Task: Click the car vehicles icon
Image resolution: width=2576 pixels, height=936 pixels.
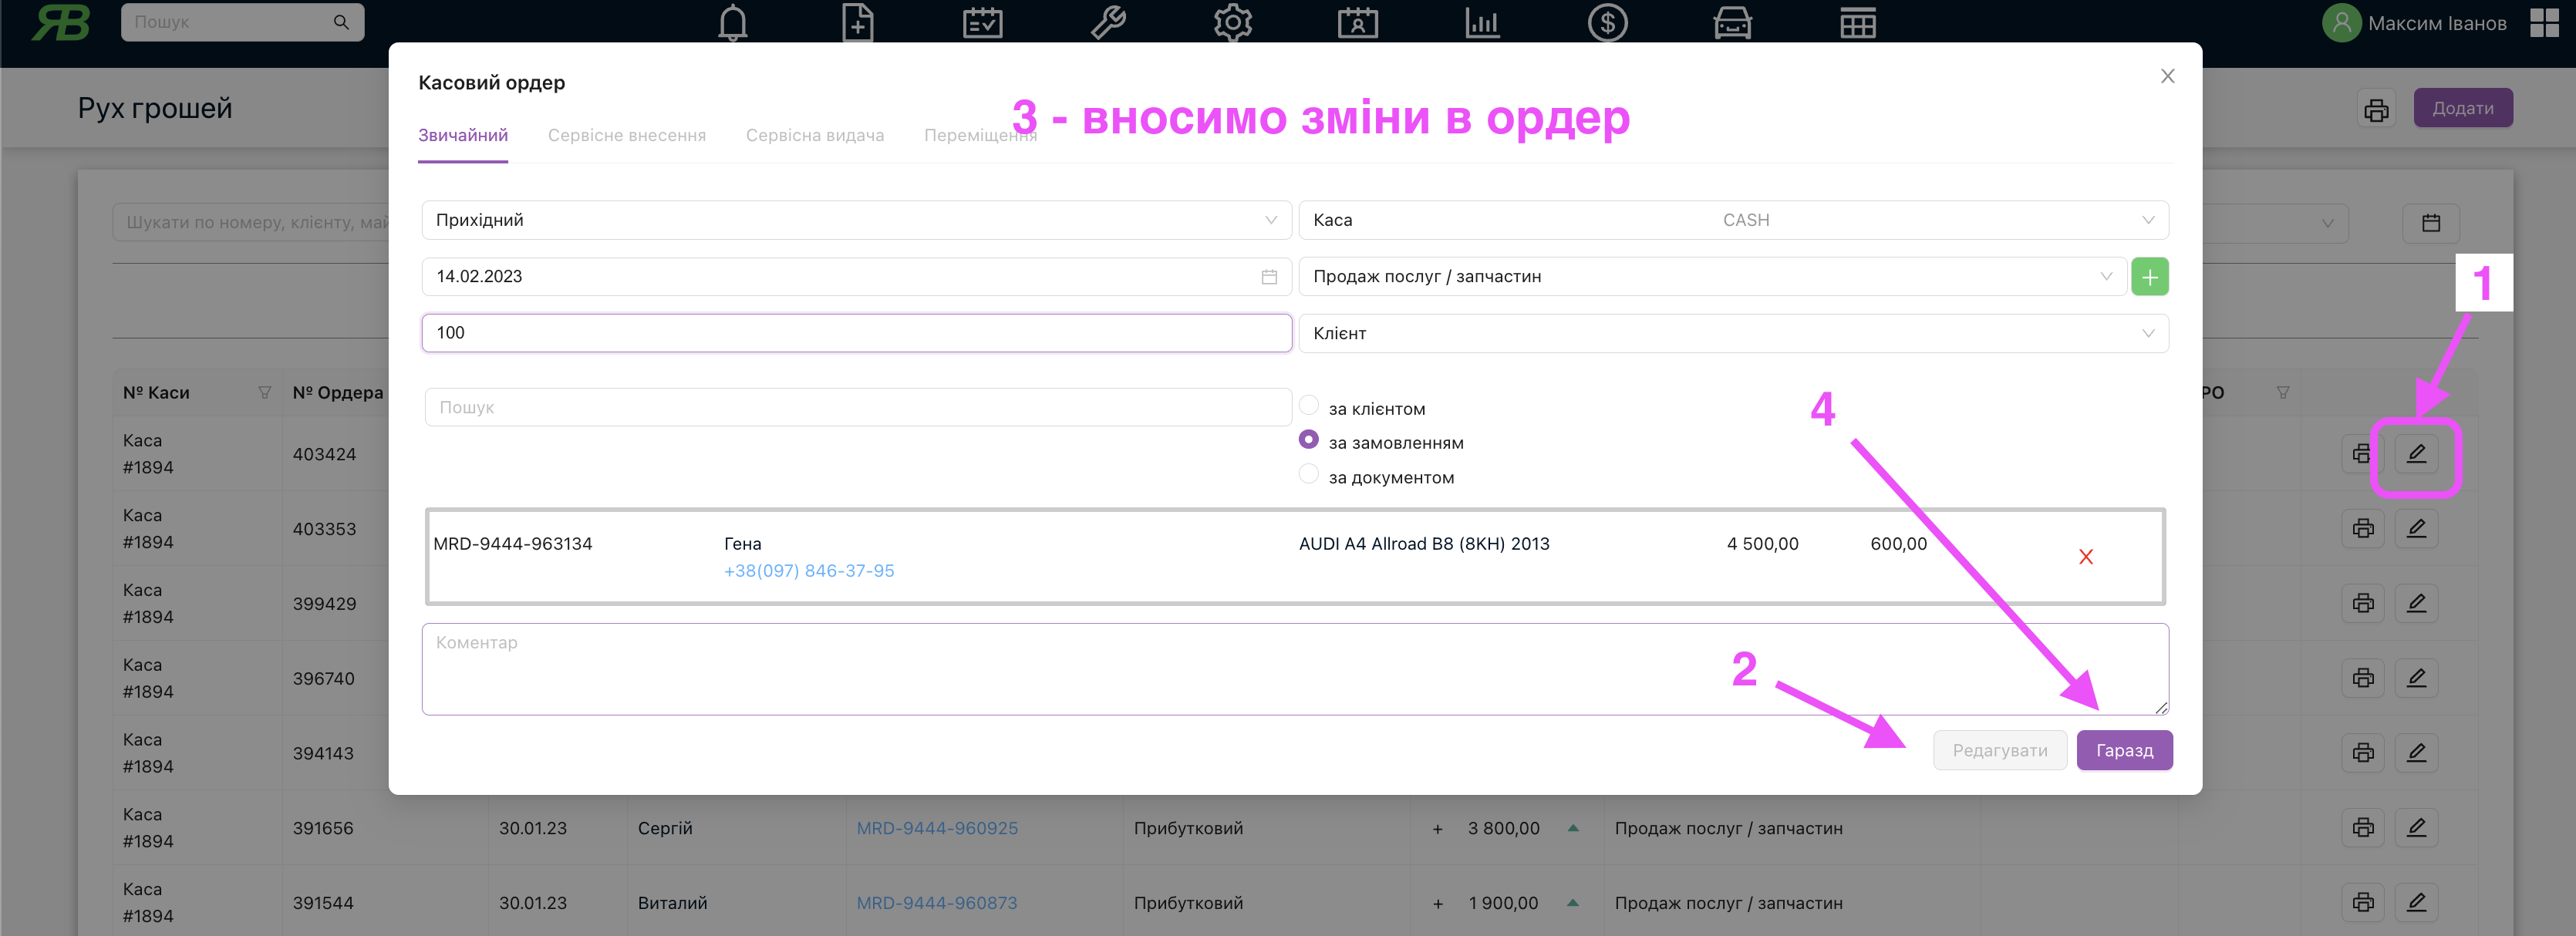Action: [1732, 22]
